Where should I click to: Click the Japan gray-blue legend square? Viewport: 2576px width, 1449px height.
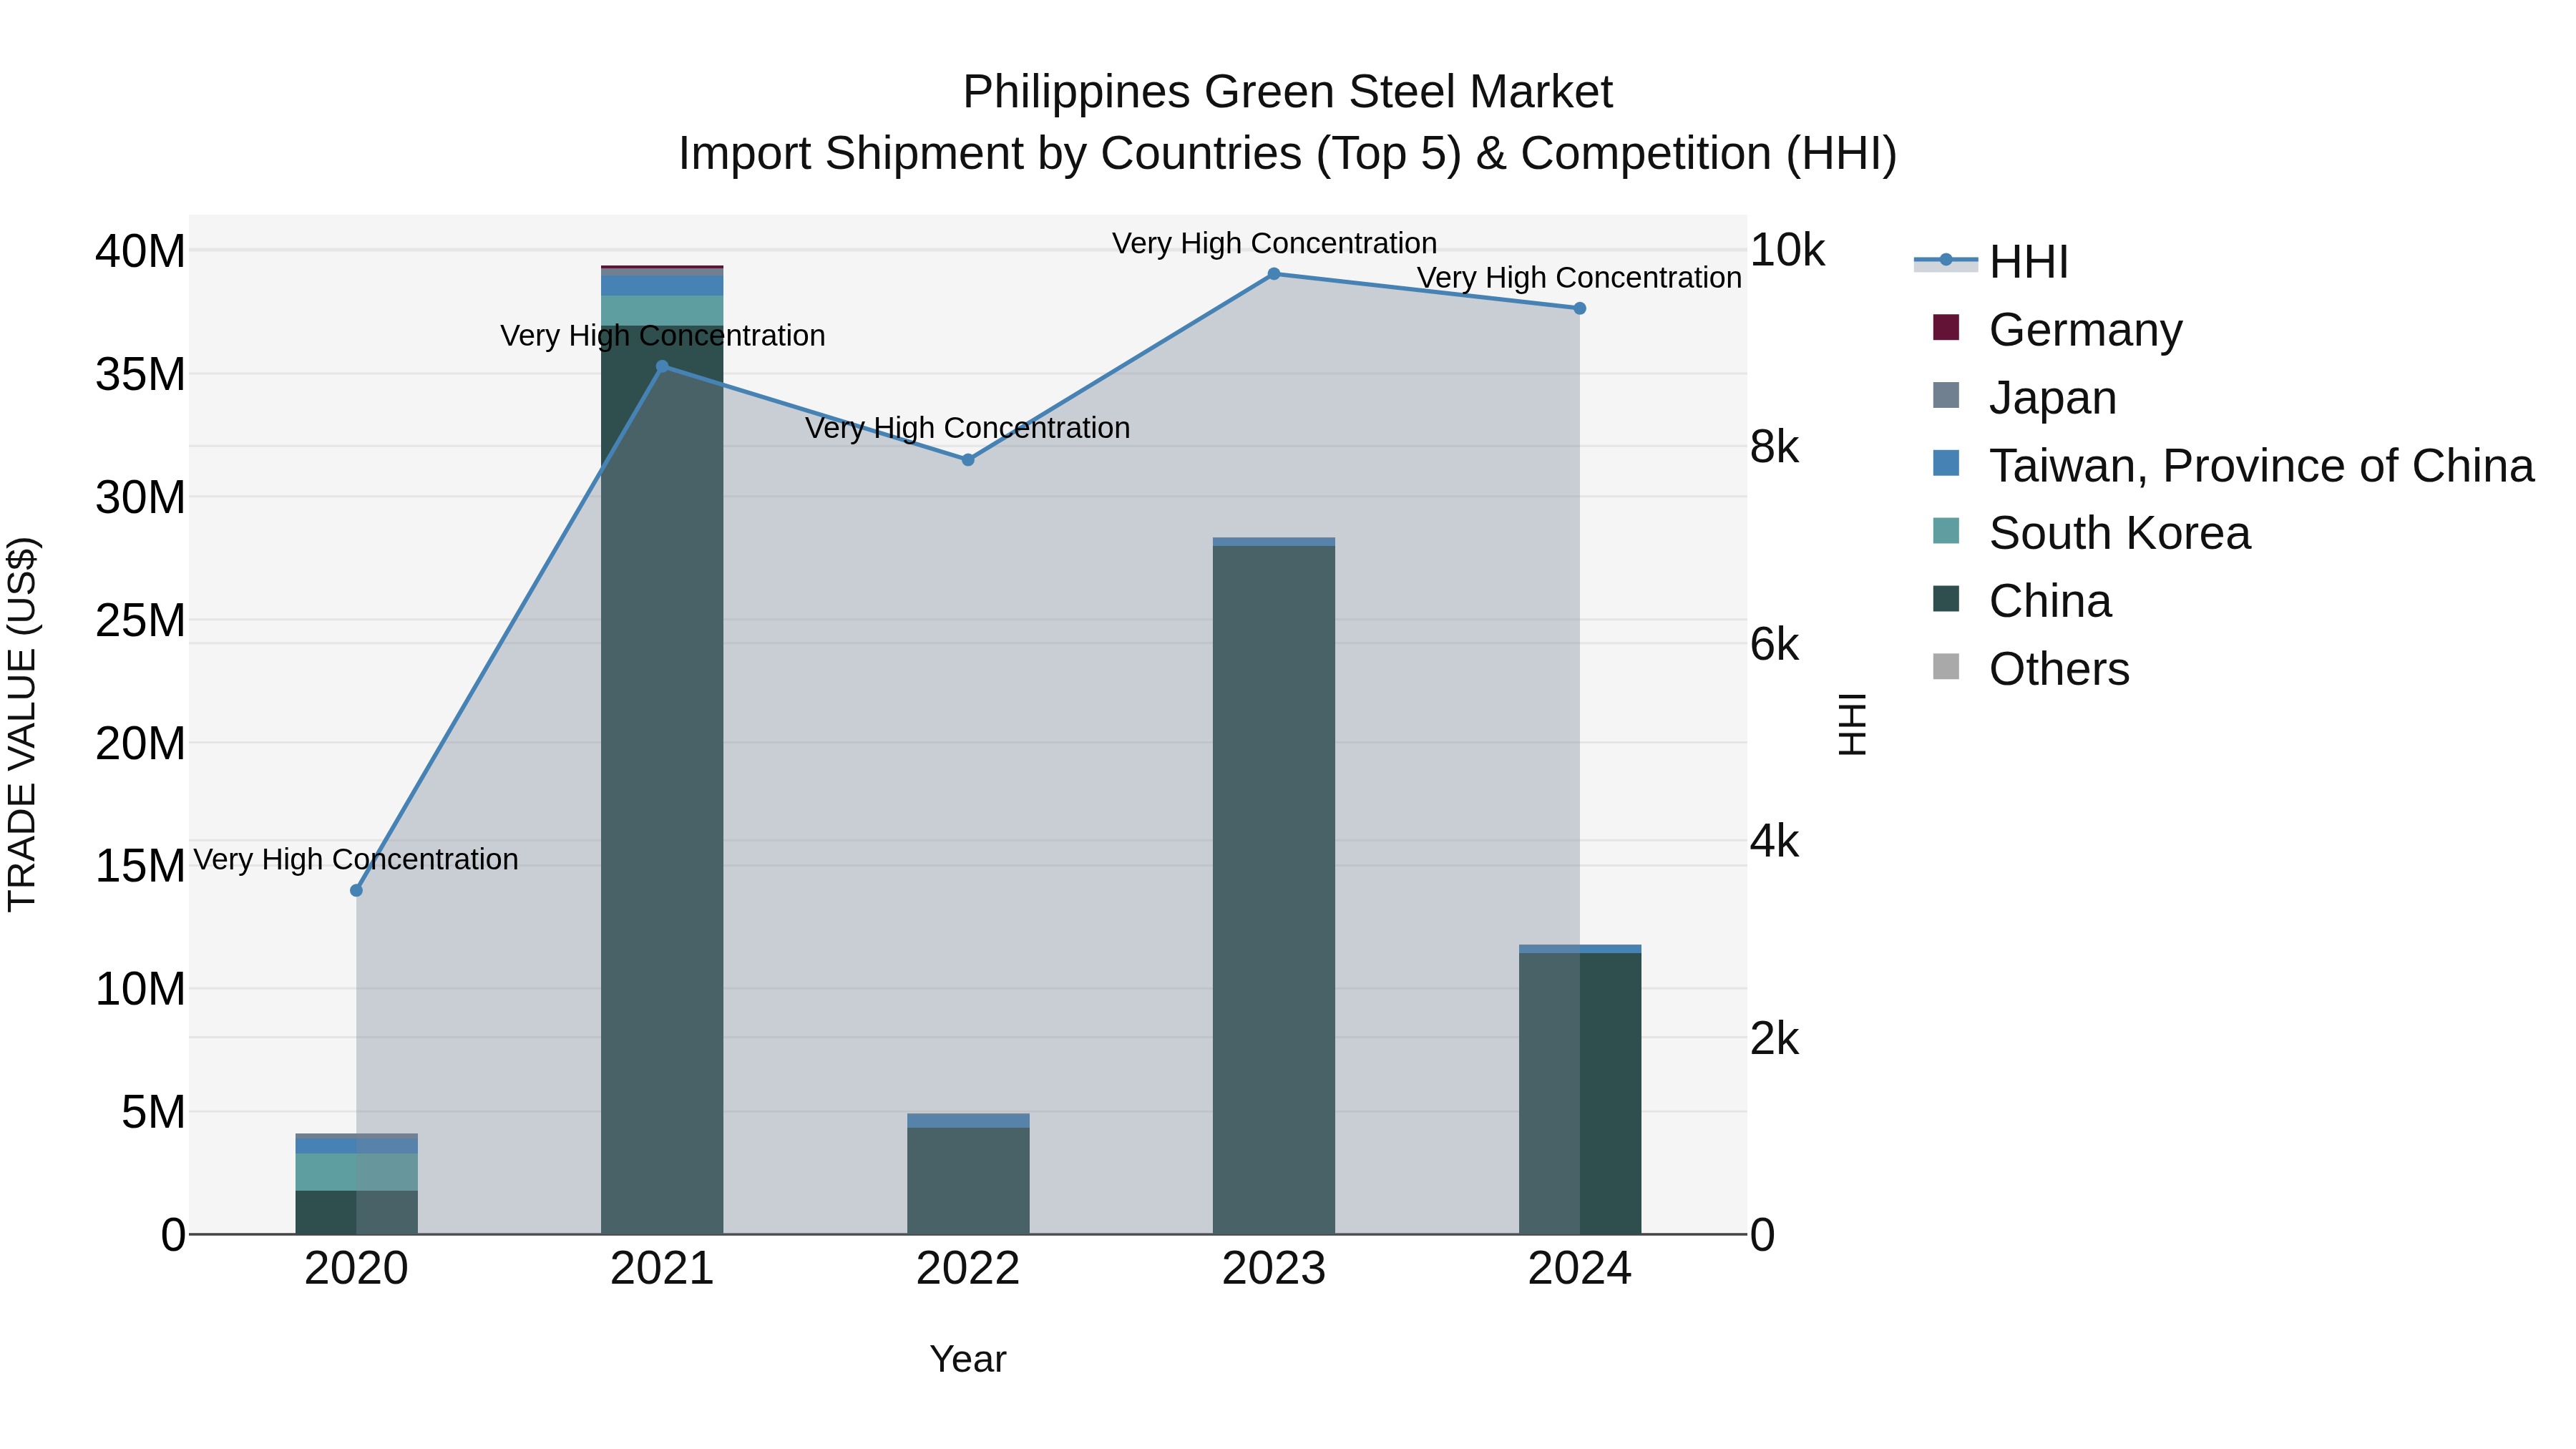click(x=1946, y=395)
